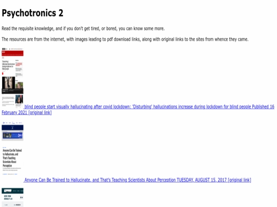This screenshot has height=207, width=277.
Task: Click the 'Psychotronics 2' page heading
Action: point(32,13)
